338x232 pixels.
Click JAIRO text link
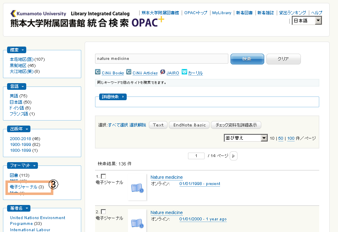pos(173,73)
